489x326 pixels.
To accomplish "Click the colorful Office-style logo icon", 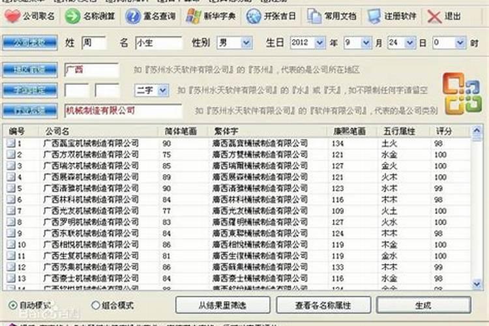I will 462,93.
